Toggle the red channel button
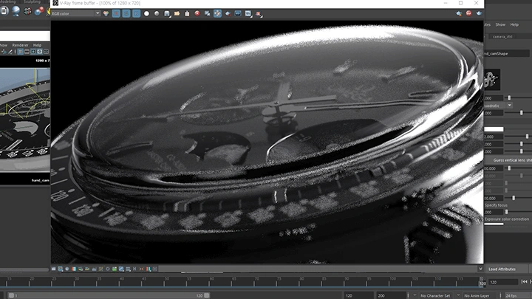532x299 pixels. (x=116, y=13)
